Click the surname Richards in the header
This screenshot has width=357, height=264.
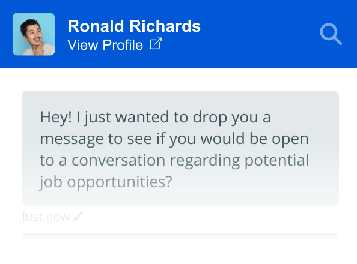tap(165, 26)
